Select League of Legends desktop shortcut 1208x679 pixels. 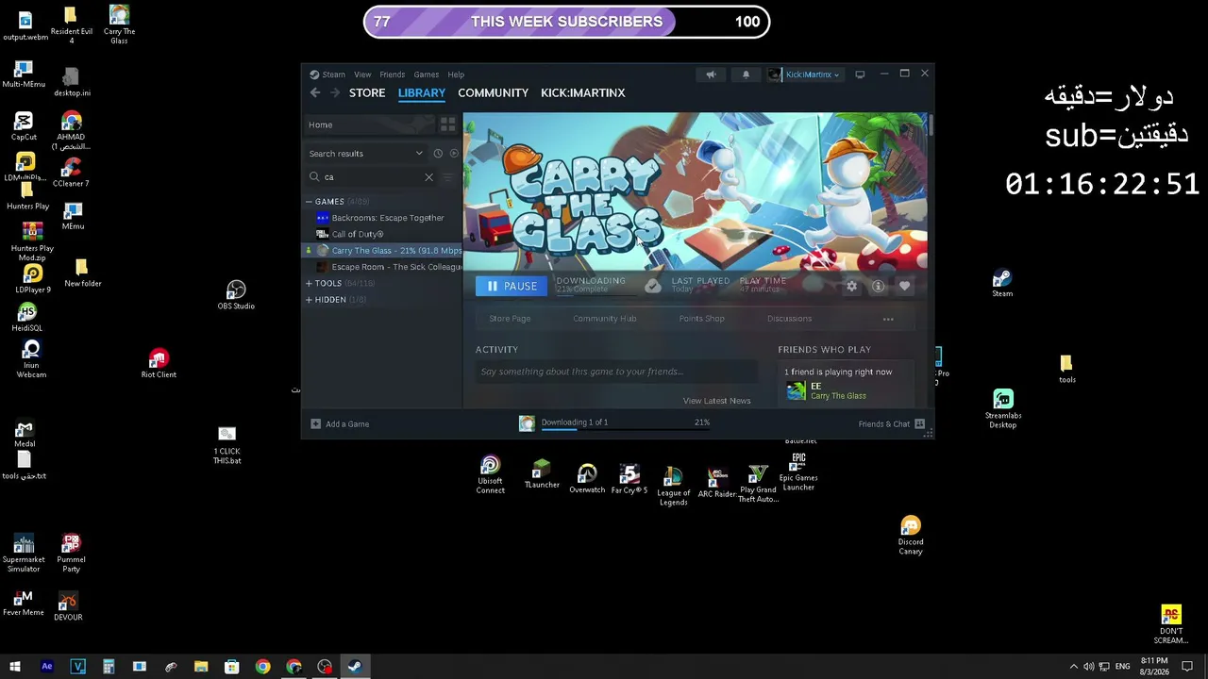[x=673, y=487]
